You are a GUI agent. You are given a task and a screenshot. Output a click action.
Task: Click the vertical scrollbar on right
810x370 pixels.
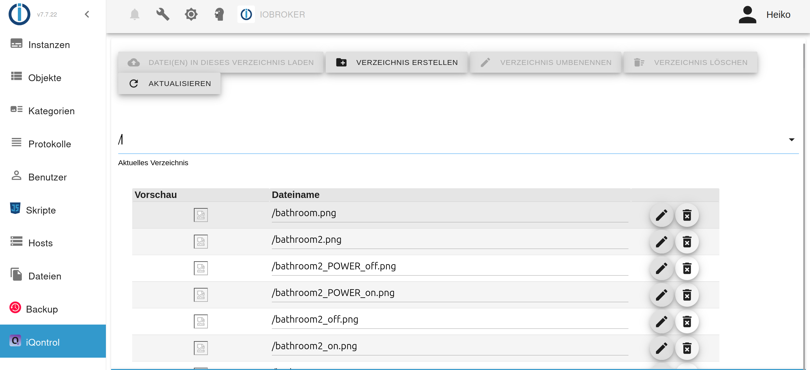click(804, 195)
